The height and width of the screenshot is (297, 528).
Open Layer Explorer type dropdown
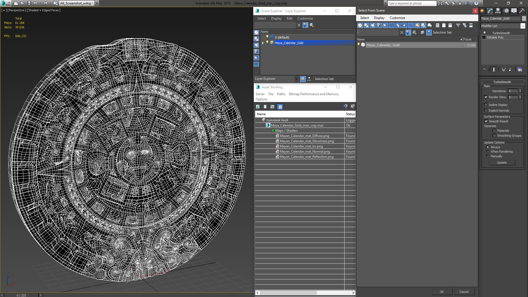coord(296,79)
